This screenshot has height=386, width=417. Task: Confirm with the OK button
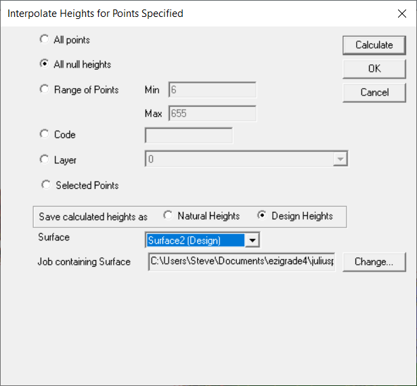click(x=374, y=68)
